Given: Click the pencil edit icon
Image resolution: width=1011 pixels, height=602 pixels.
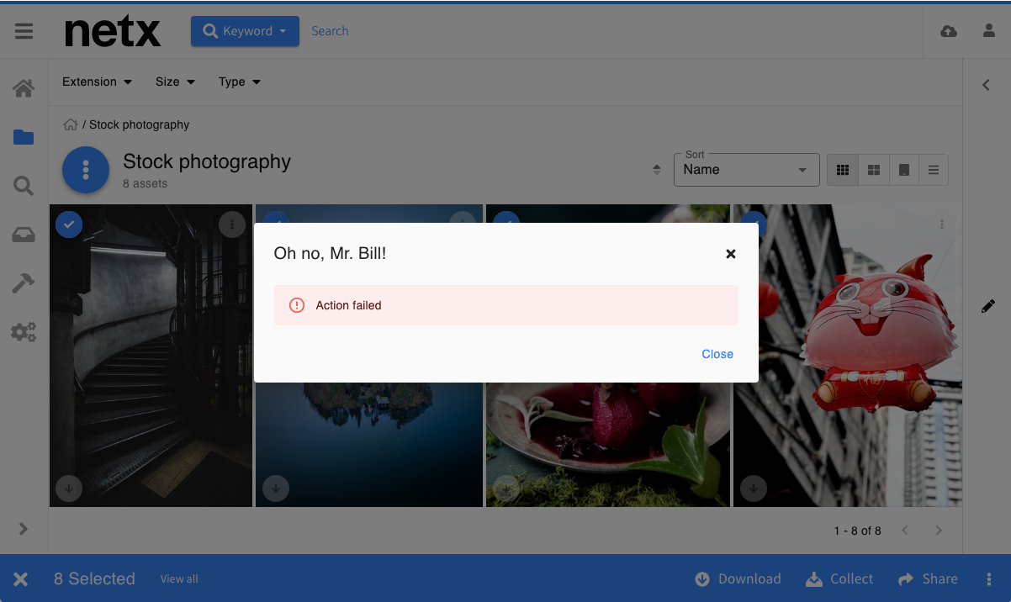Looking at the screenshot, I should (x=988, y=306).
